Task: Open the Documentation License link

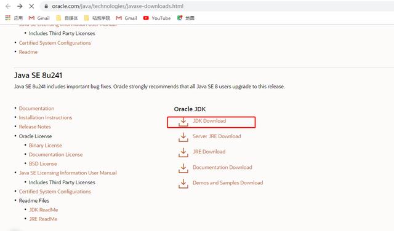Action: [56, 154]
